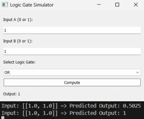Click the Compute button

(x=72, y=82)
